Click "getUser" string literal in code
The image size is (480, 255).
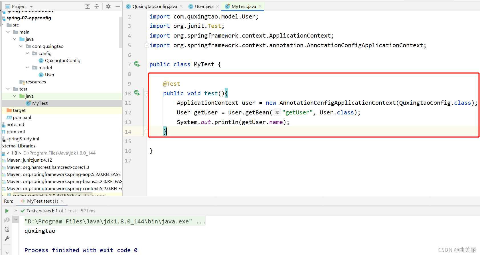(x=297, y=112)
